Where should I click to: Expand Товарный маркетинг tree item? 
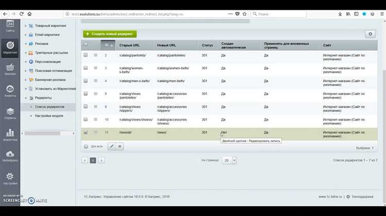tap(26, 26)
